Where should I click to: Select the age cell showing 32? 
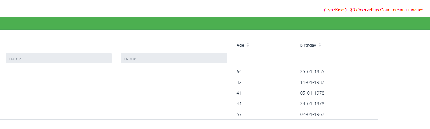point(239,82)
